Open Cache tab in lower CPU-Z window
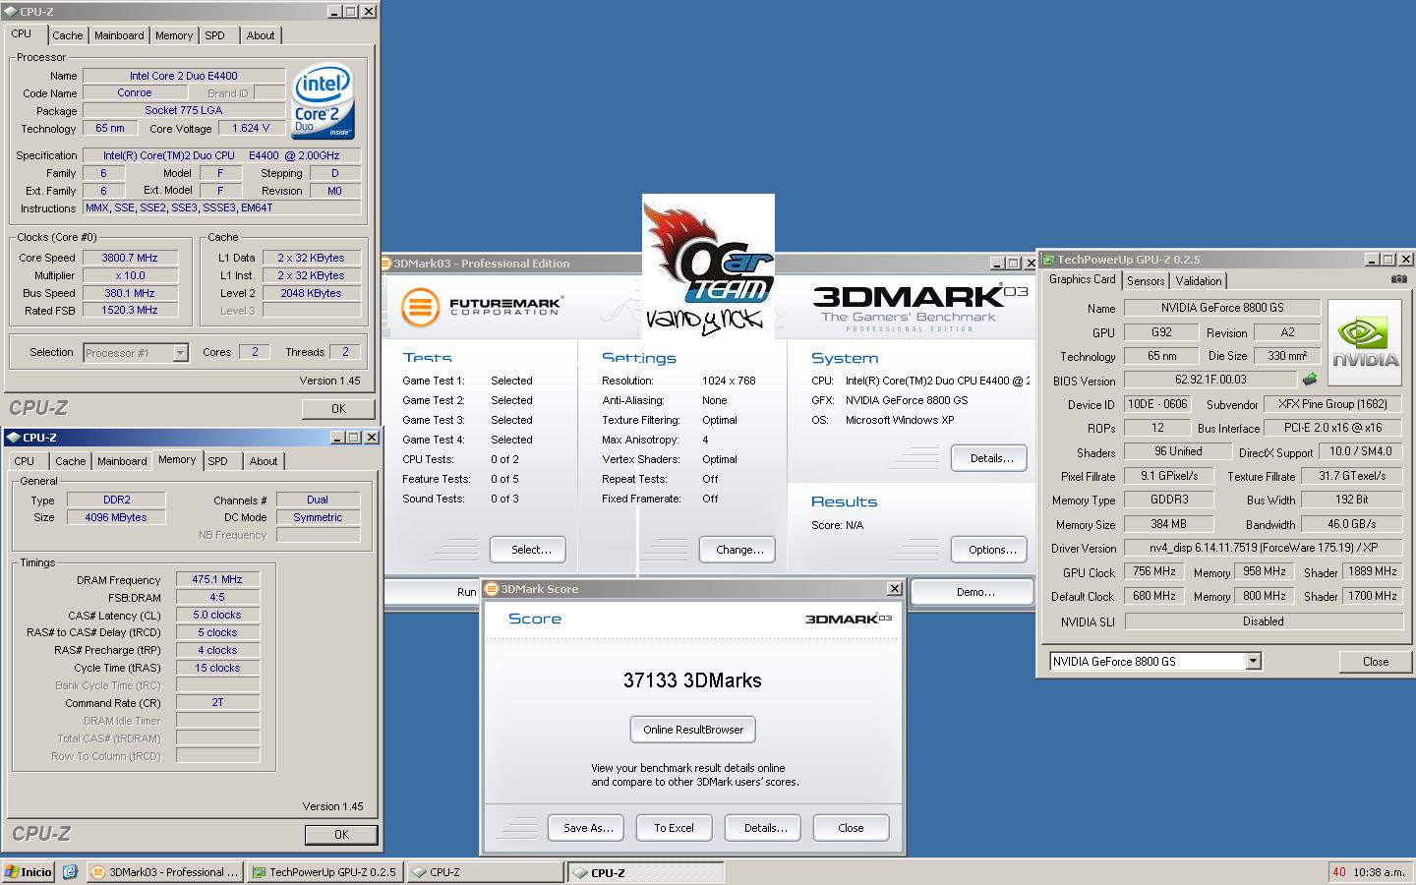The height and width of the screenshot is (885, 1416). pos(71,461)
